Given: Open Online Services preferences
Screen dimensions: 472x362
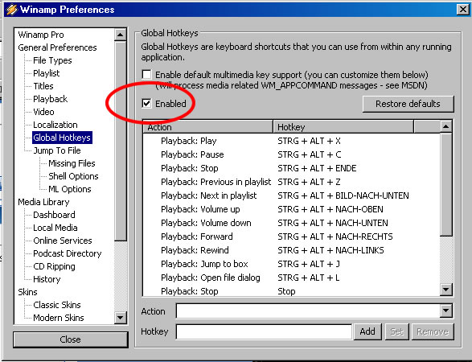Looking at the screenshot, I should [x=63, y=241].
